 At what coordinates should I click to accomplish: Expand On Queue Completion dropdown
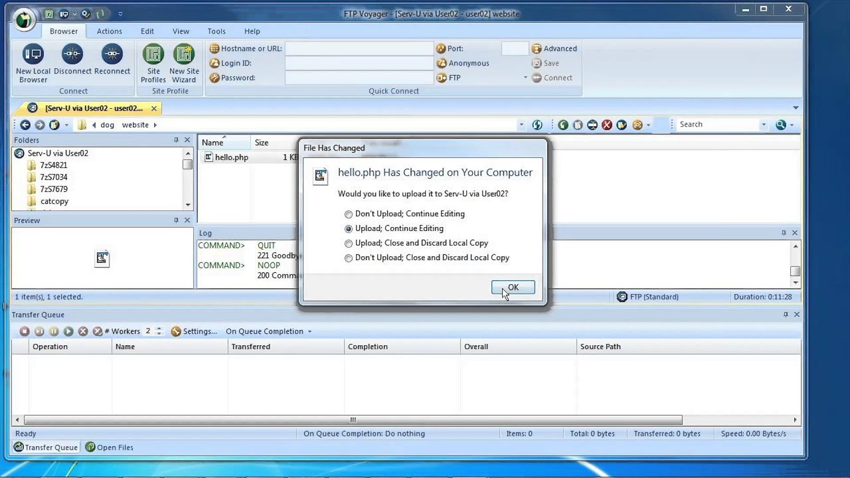point(309,331)
